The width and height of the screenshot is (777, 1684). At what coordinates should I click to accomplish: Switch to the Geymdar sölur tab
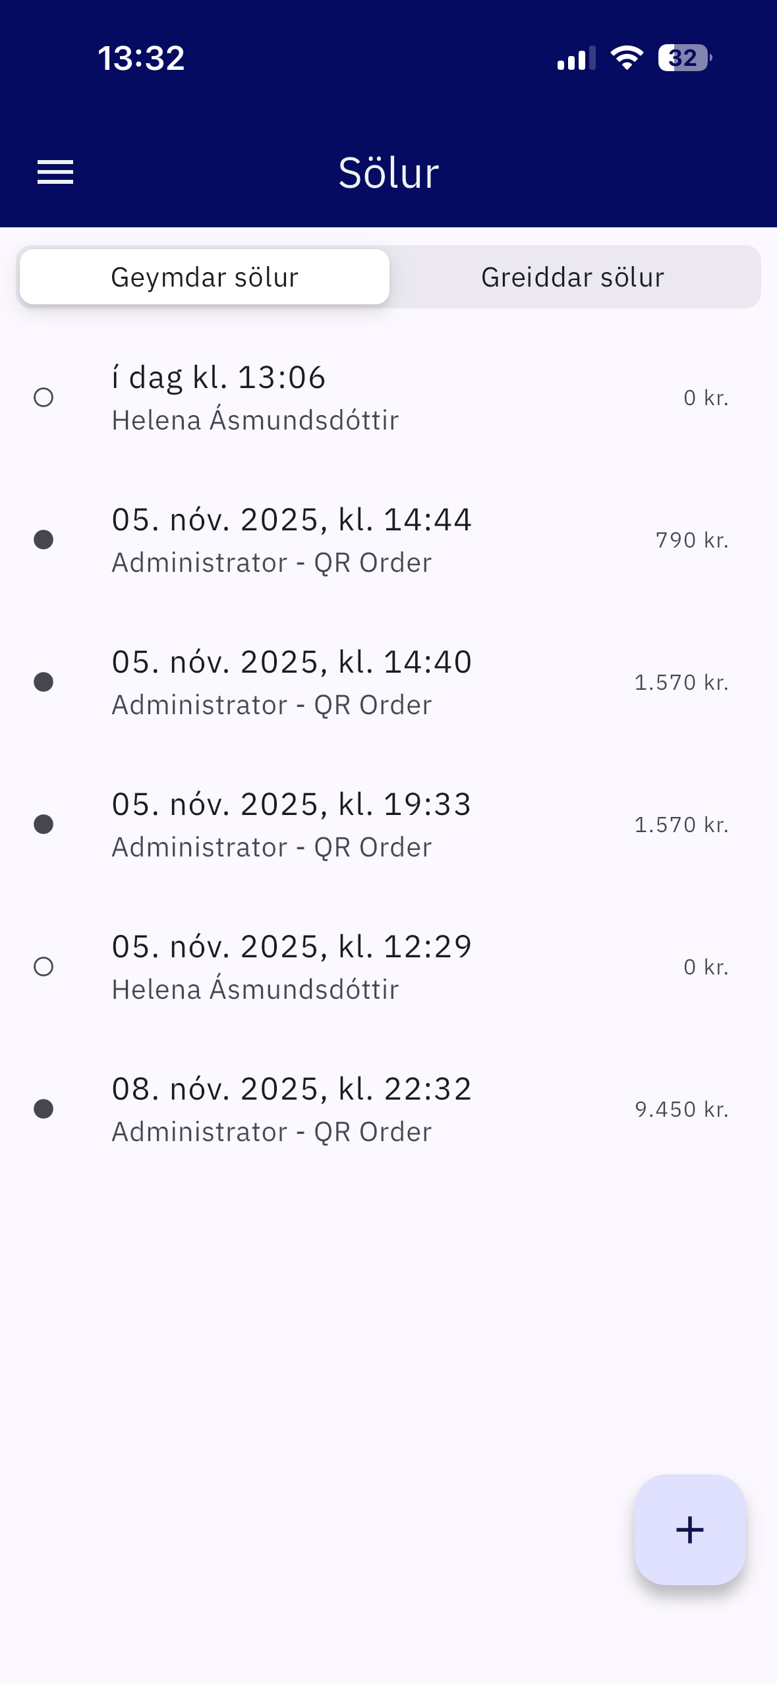click(204, 277)
